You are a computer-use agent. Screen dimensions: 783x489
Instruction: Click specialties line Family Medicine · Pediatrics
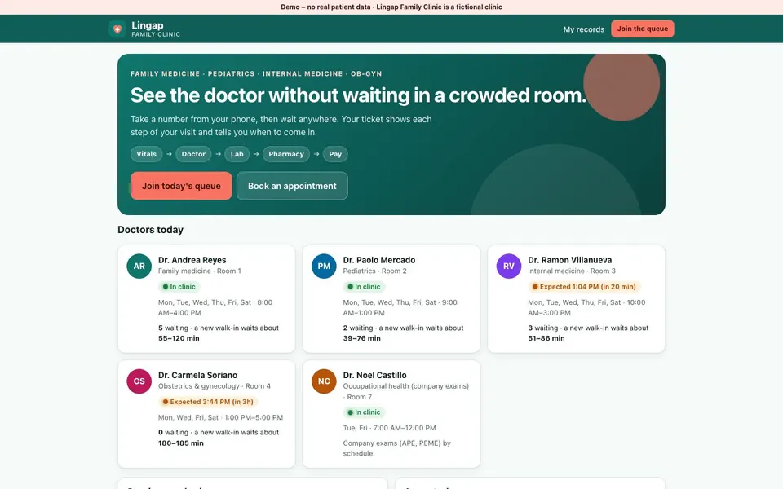tap(256, 73)
